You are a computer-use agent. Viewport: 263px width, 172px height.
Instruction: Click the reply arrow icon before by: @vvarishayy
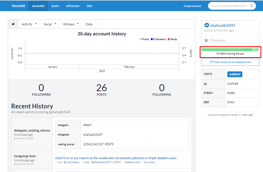tap(57, 162)
